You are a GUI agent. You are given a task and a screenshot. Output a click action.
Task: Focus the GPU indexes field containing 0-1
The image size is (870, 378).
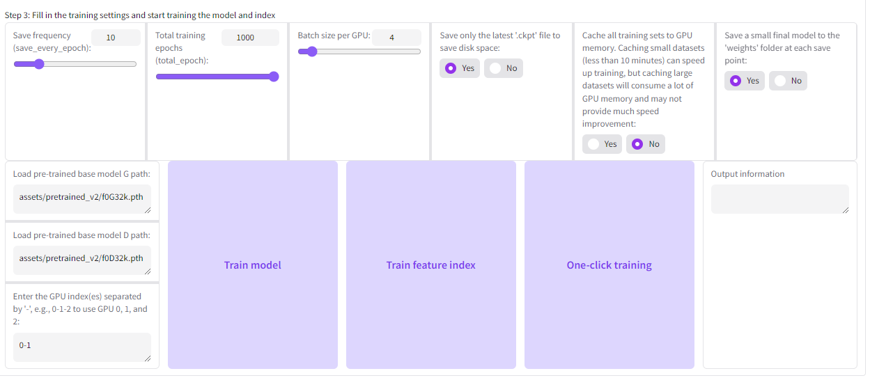coord(82,347)
